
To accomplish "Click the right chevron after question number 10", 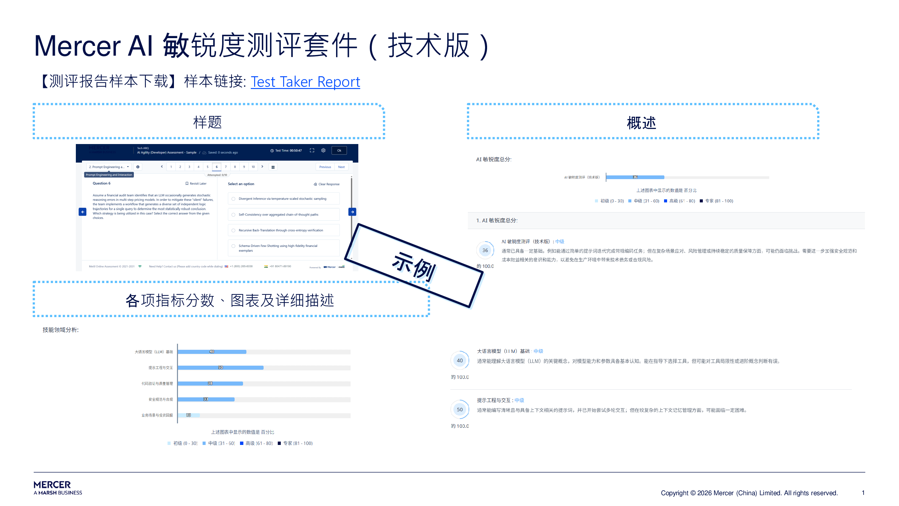I will point(263,167).
